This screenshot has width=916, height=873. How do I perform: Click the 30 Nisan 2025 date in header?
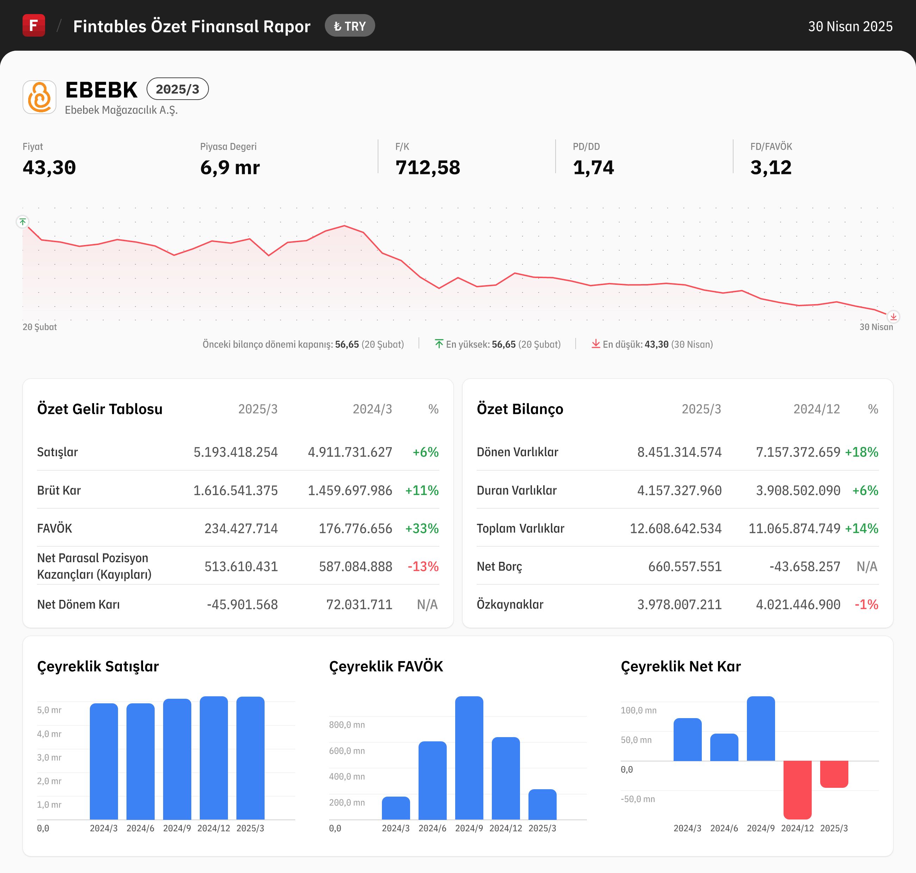click(850, 26)
